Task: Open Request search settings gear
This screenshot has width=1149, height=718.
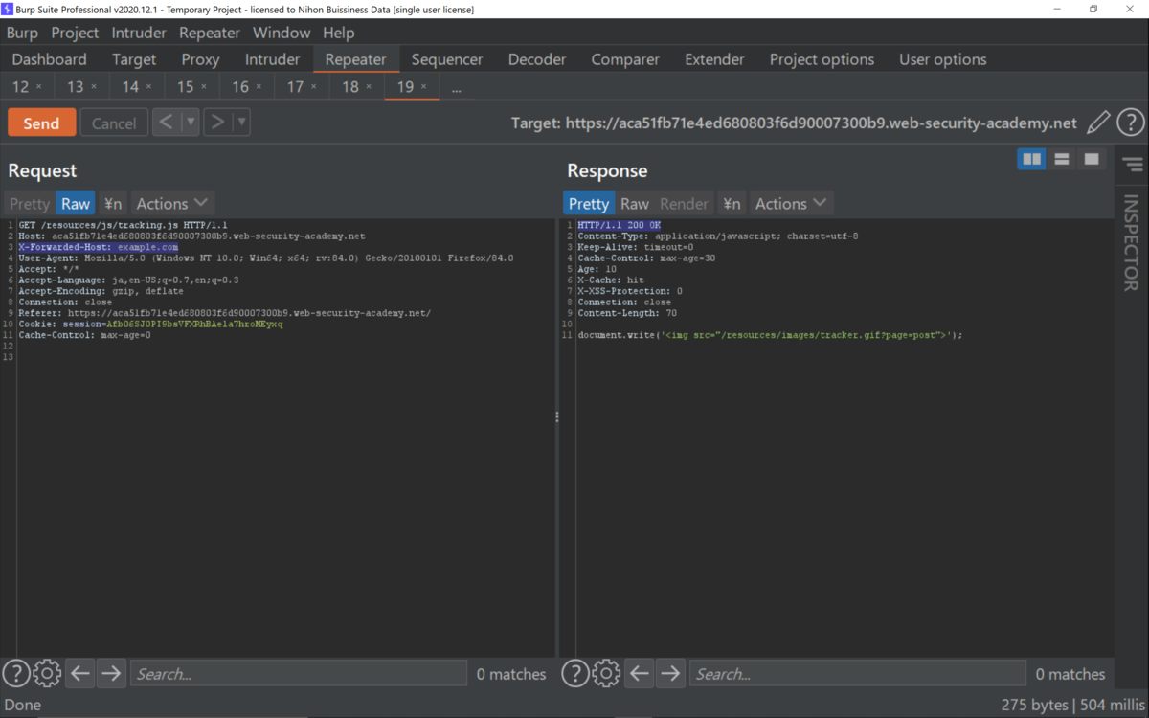Action: [x=47, y=674]
